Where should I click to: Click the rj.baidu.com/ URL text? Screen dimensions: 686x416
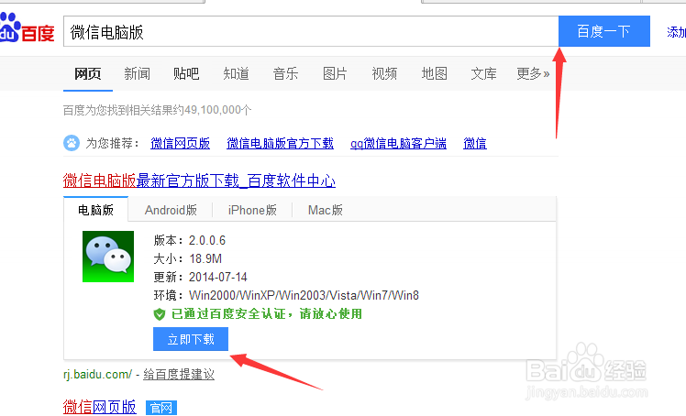point(97,375)
